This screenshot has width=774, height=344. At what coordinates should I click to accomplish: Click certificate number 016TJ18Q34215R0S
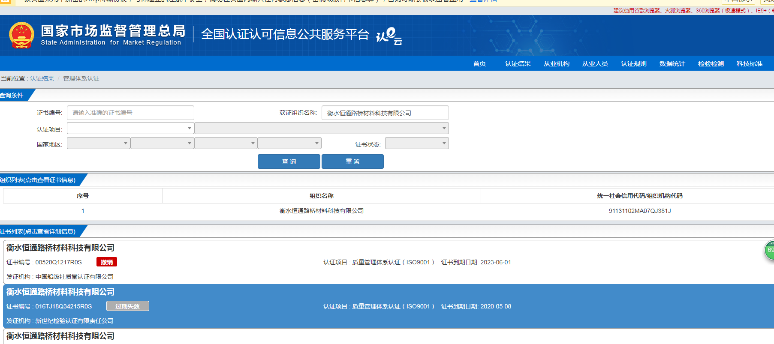(63, 306)
